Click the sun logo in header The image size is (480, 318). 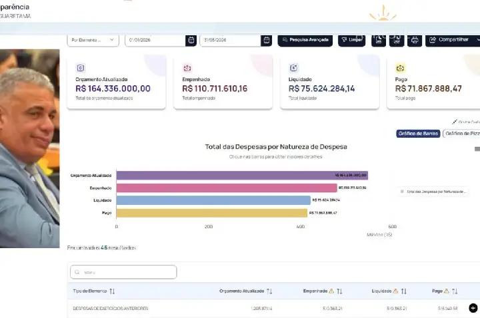(383, 13)
